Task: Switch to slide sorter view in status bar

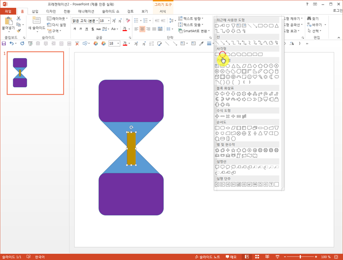Action: [257, 256]
